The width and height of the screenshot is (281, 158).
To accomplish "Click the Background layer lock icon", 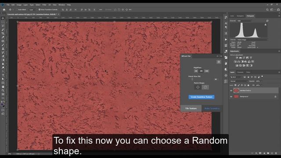I will (275, 97).
